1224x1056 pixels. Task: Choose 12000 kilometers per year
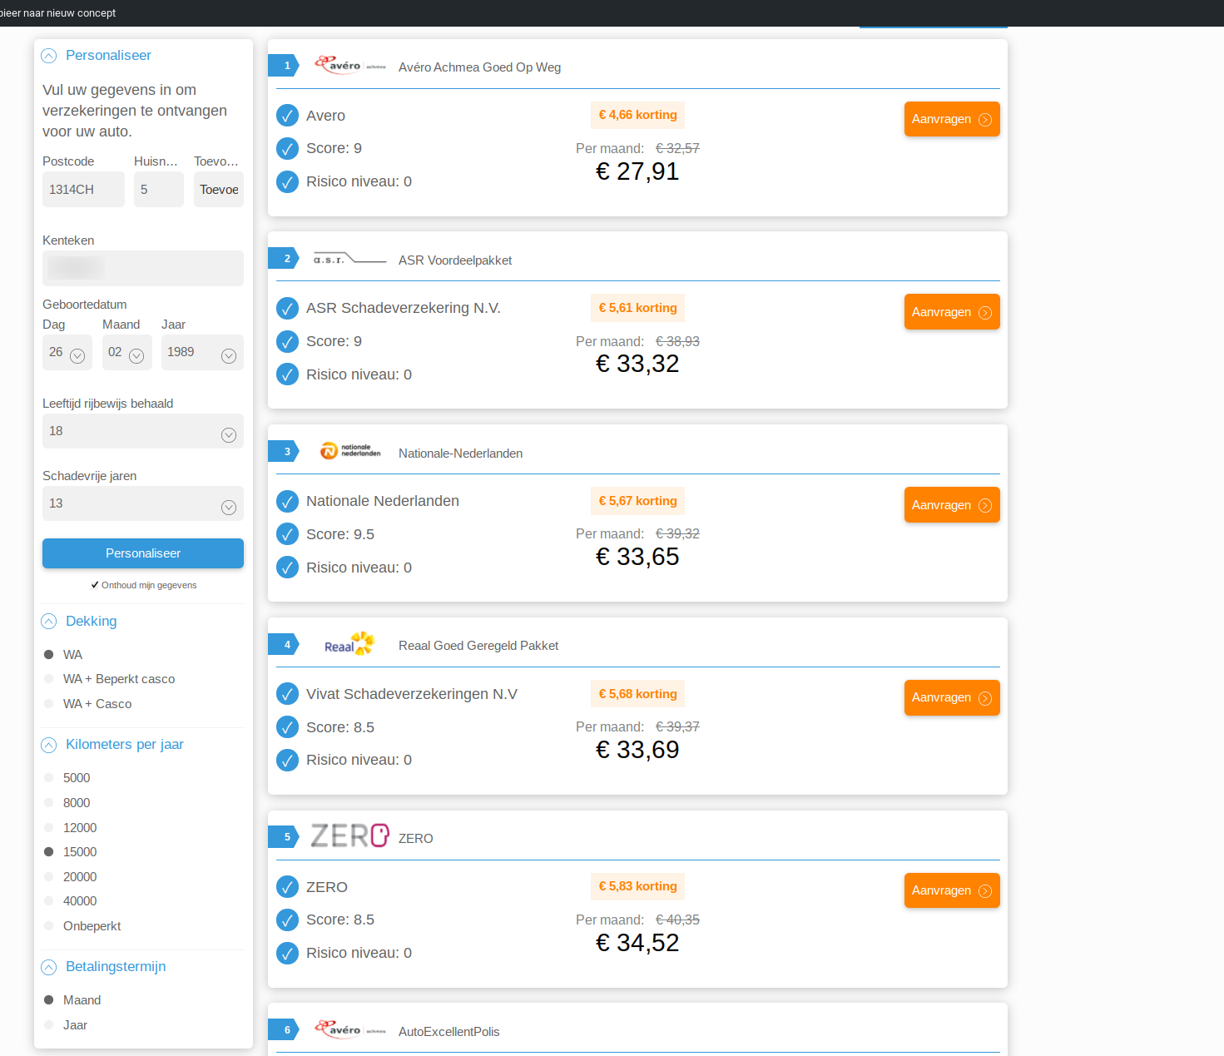click(49, 828)
